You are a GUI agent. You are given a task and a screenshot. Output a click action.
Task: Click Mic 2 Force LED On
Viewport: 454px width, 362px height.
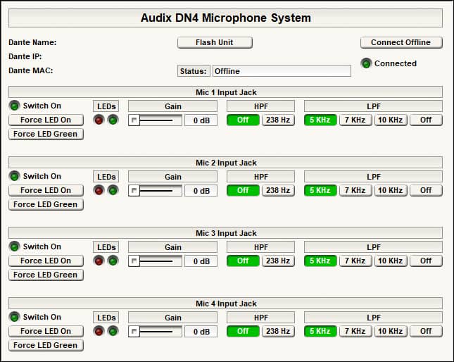(x=46, y=190)
